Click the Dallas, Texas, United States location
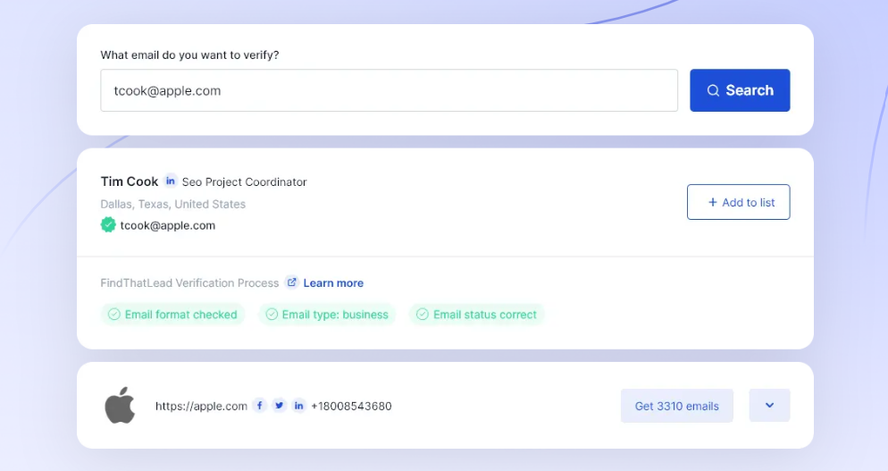888x471 pixels. click(x=173, y=204)
